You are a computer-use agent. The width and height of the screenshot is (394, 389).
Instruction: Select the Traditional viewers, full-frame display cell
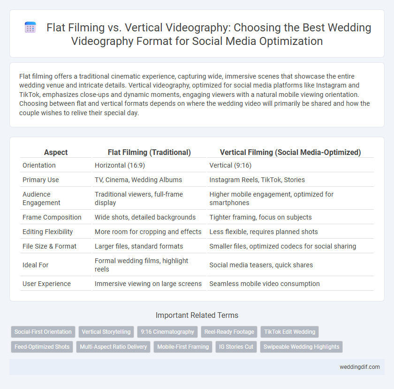149,198
